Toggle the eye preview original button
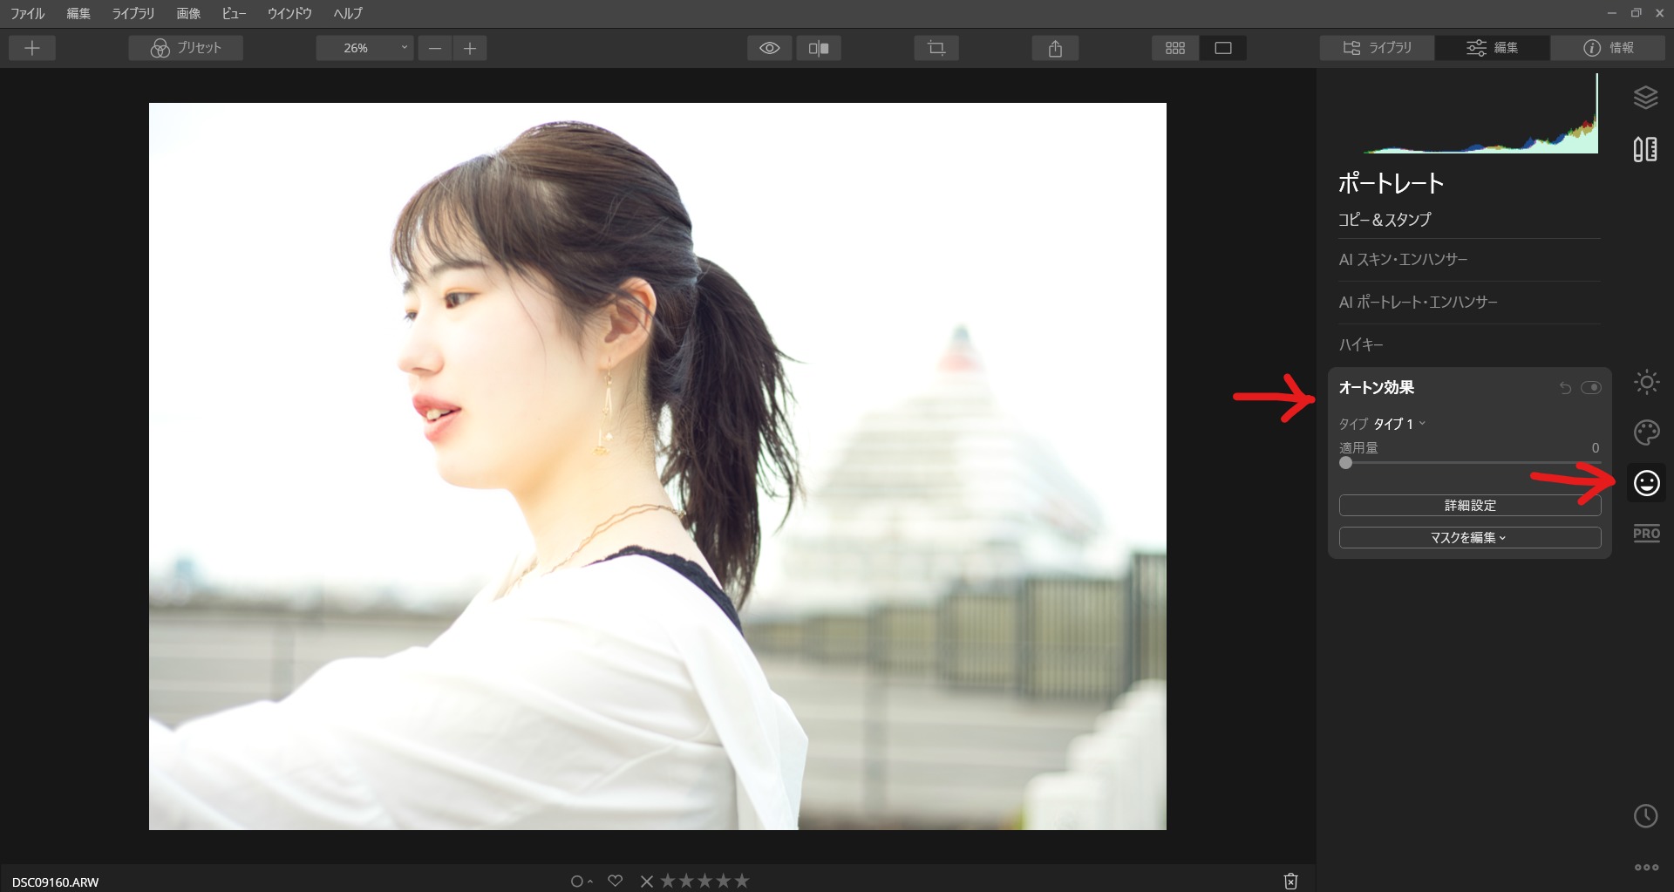The width and height of the screenshot is (1674, 892). 770,48
